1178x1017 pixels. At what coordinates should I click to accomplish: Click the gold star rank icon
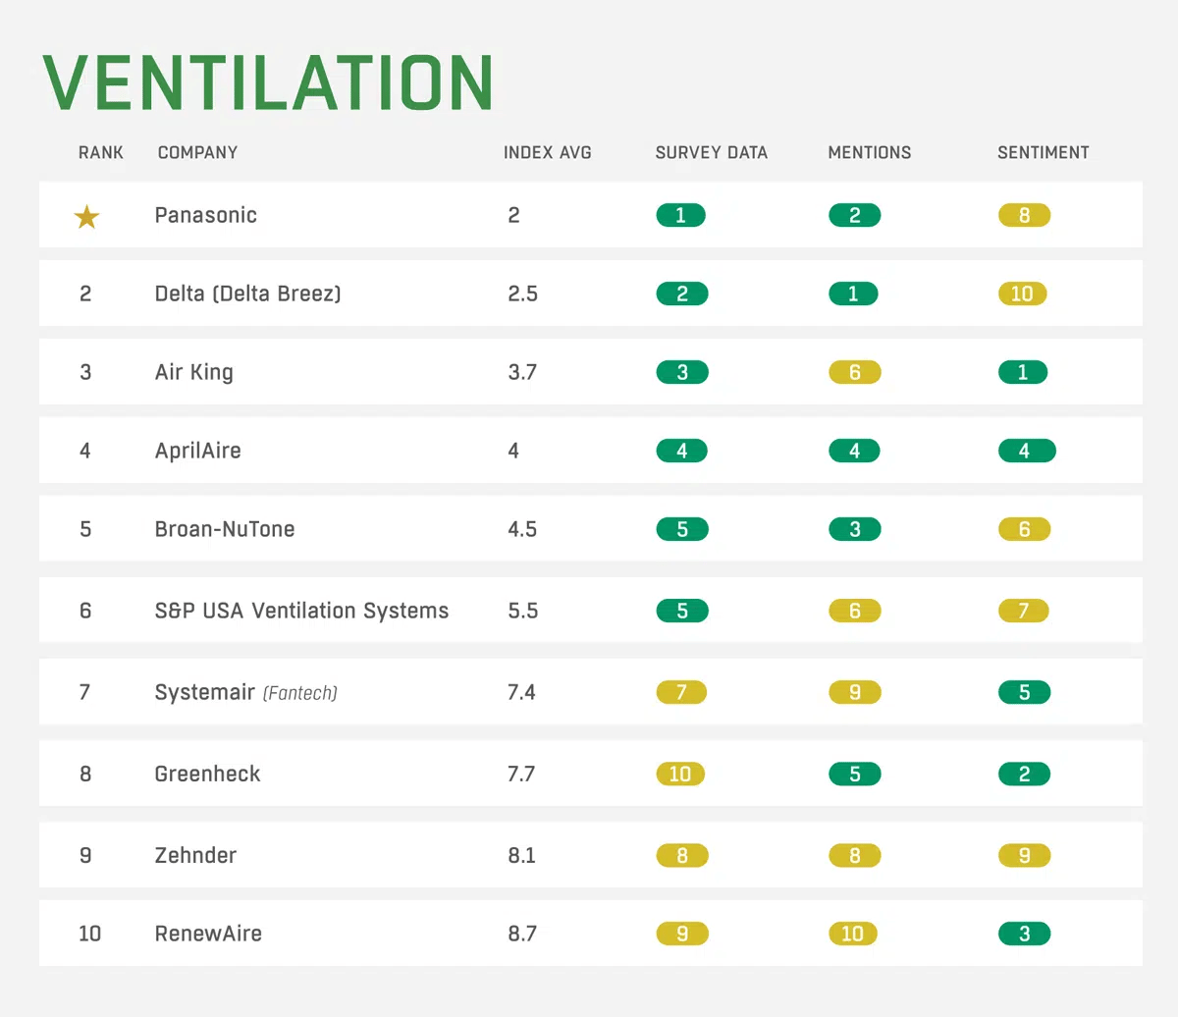[86, 216]
